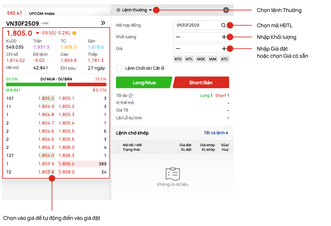Click the refresh icon next to Tối đa
The height and width of the screenshot is (226, 331).
(131, 96)
